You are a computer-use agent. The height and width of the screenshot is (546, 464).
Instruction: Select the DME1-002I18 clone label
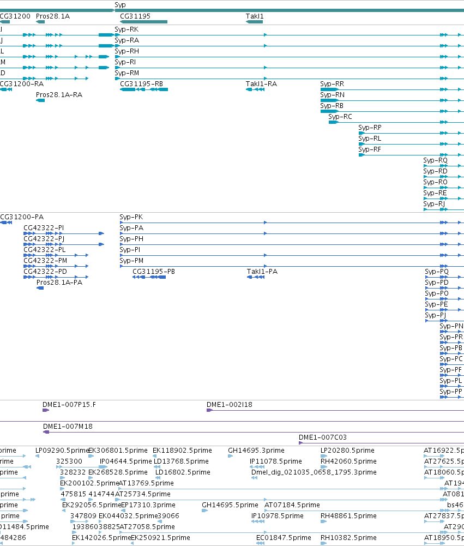point(229,405)
